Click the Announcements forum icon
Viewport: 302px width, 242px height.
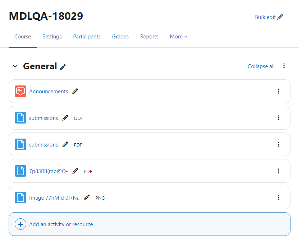coord(20,91)
